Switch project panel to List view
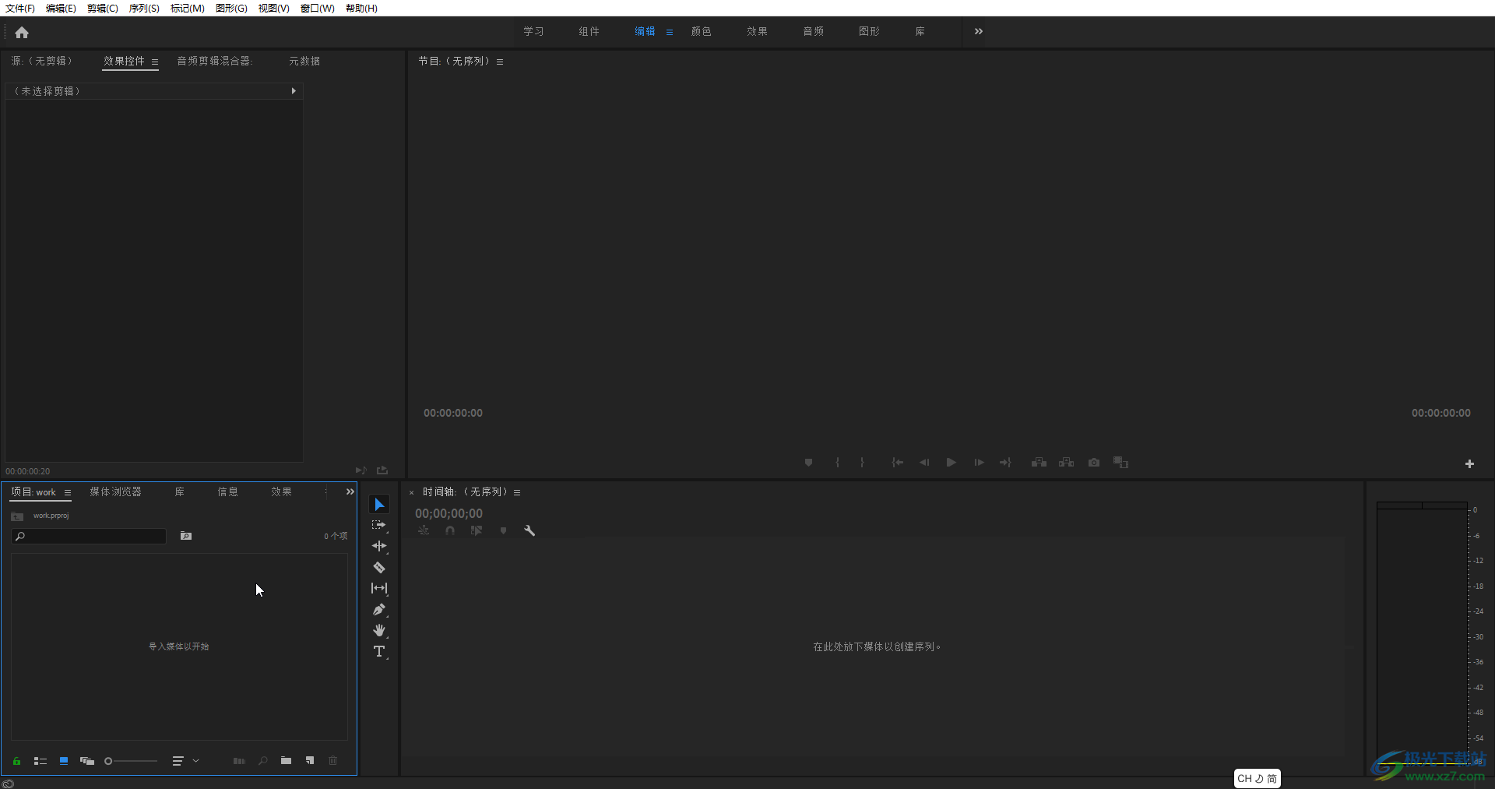Viewport: 1495px width, 789px height. (40, 761)
